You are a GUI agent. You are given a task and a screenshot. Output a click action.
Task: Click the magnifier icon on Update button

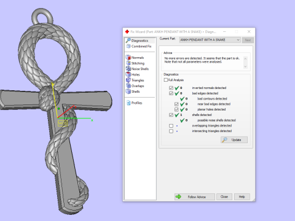pos(225,140)
